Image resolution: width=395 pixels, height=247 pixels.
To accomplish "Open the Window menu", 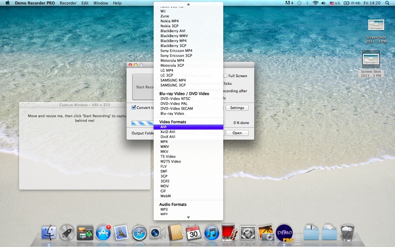I will click(x=101, y=3).
